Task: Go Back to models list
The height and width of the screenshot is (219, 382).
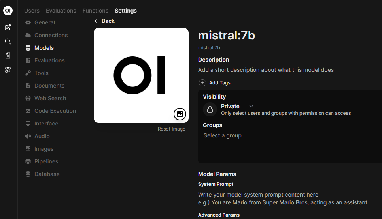Action: [x=104, y=21]
